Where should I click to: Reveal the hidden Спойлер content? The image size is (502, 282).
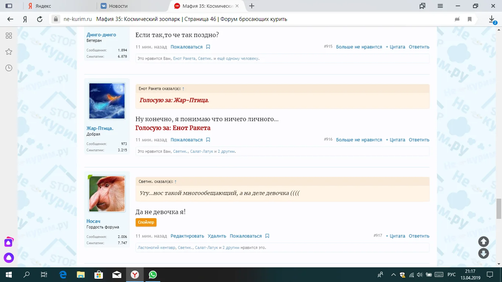click(146, 222)
